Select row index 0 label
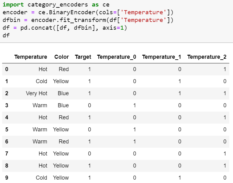 coord(6,69)
